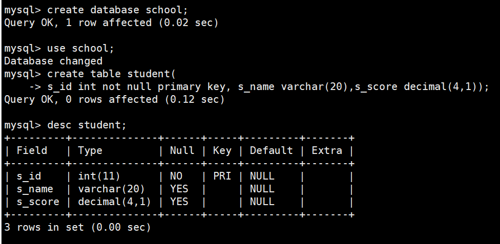The height and width of the screenshot is (244, 500).
Task: Click the 'int(11)' type cell
Action: click(x=99, y=176)
